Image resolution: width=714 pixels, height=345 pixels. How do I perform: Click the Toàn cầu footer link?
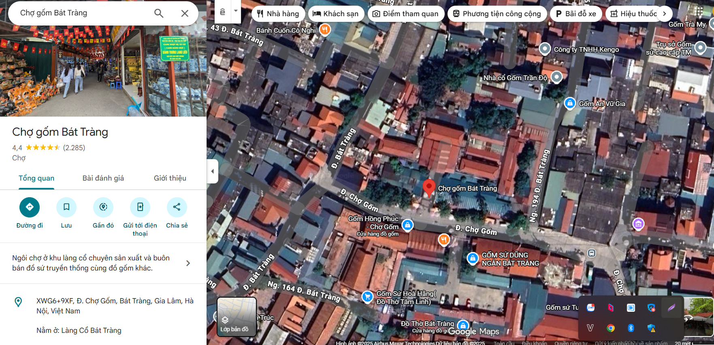pos(504,343)
